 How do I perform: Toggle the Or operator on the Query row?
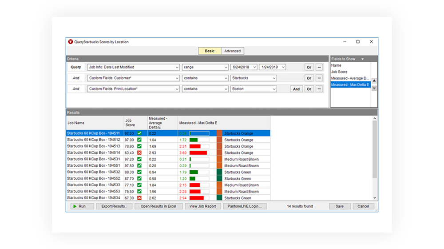tap(309, 67)
